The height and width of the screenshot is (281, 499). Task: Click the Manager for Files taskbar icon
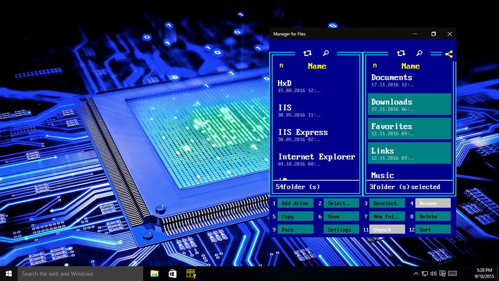click(191, 274)
